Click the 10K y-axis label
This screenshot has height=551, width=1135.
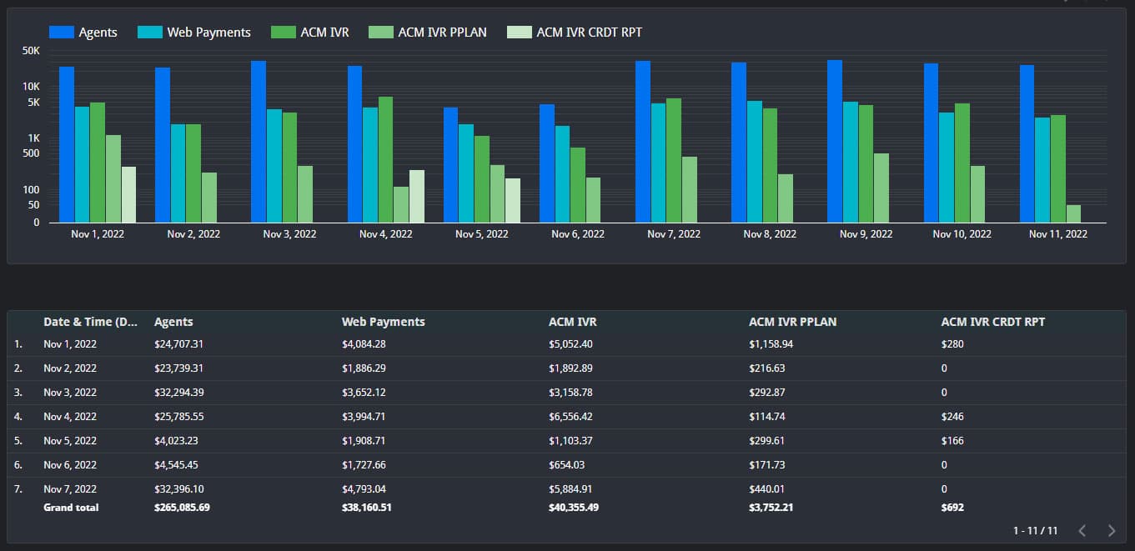[31, 87]
